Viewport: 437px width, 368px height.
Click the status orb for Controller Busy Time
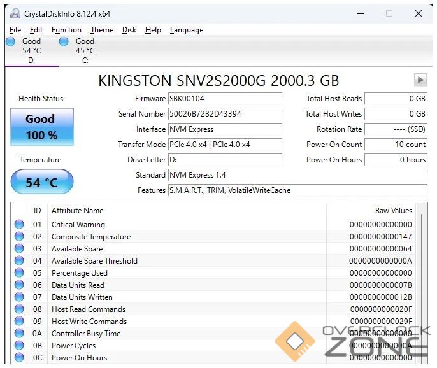pyautogui.click(x=19, y=334)
